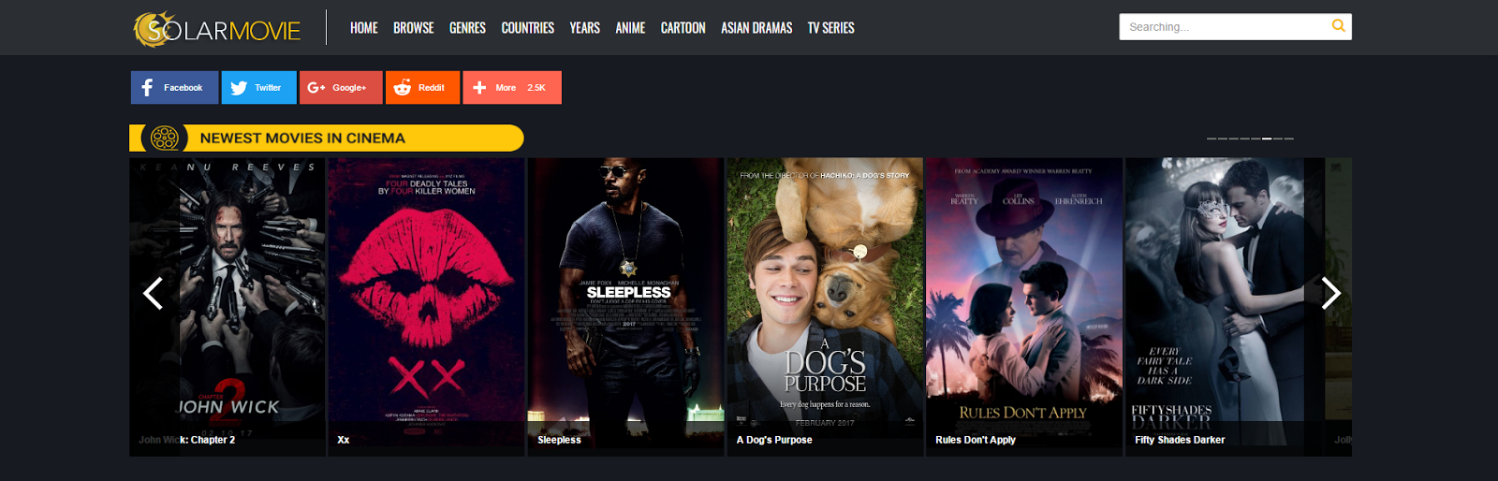Open the More share options button
The width and height of the screenshot is (1498, 481).
[512, 88]
